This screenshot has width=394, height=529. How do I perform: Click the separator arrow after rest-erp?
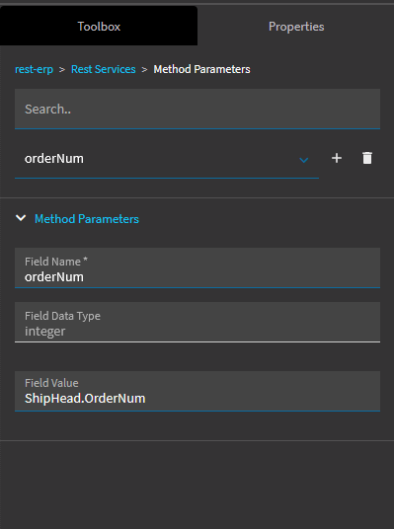tap(62, 69)
